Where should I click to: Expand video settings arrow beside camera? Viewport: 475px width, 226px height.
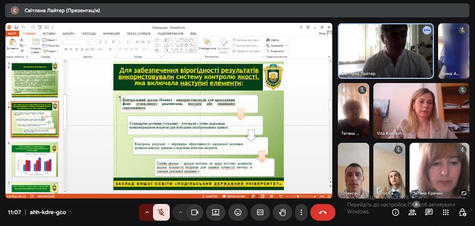point(180,212)
